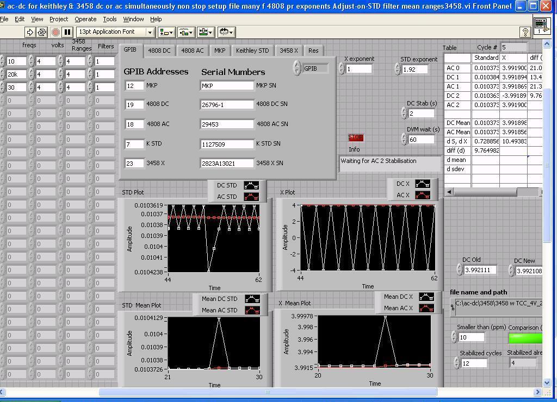
Task: Click the X exponent stepper arrows
Action: coord(342,68)
